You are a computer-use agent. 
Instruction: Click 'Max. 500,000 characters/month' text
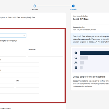[x=84, y=30]
